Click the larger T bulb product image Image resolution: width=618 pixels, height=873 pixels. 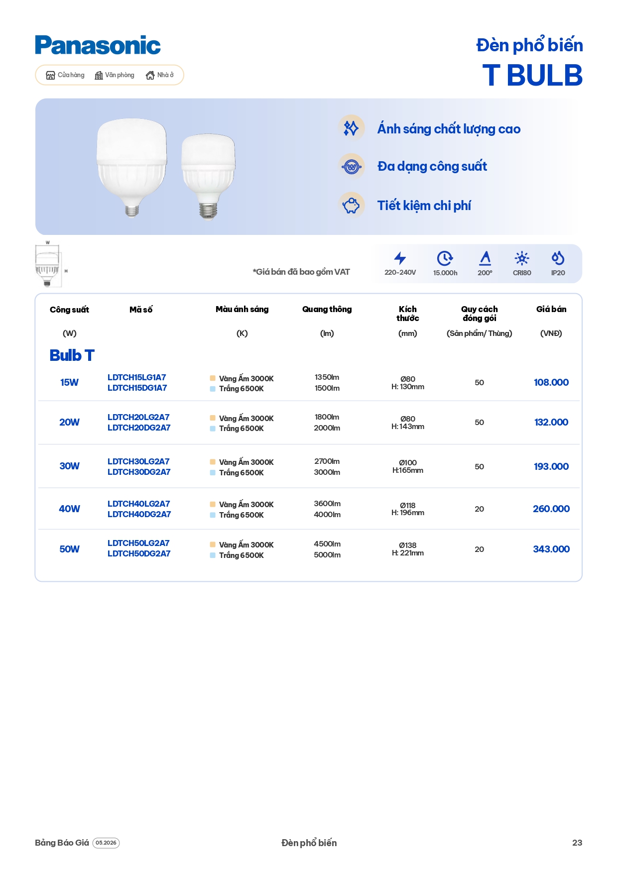click(131, 167)
